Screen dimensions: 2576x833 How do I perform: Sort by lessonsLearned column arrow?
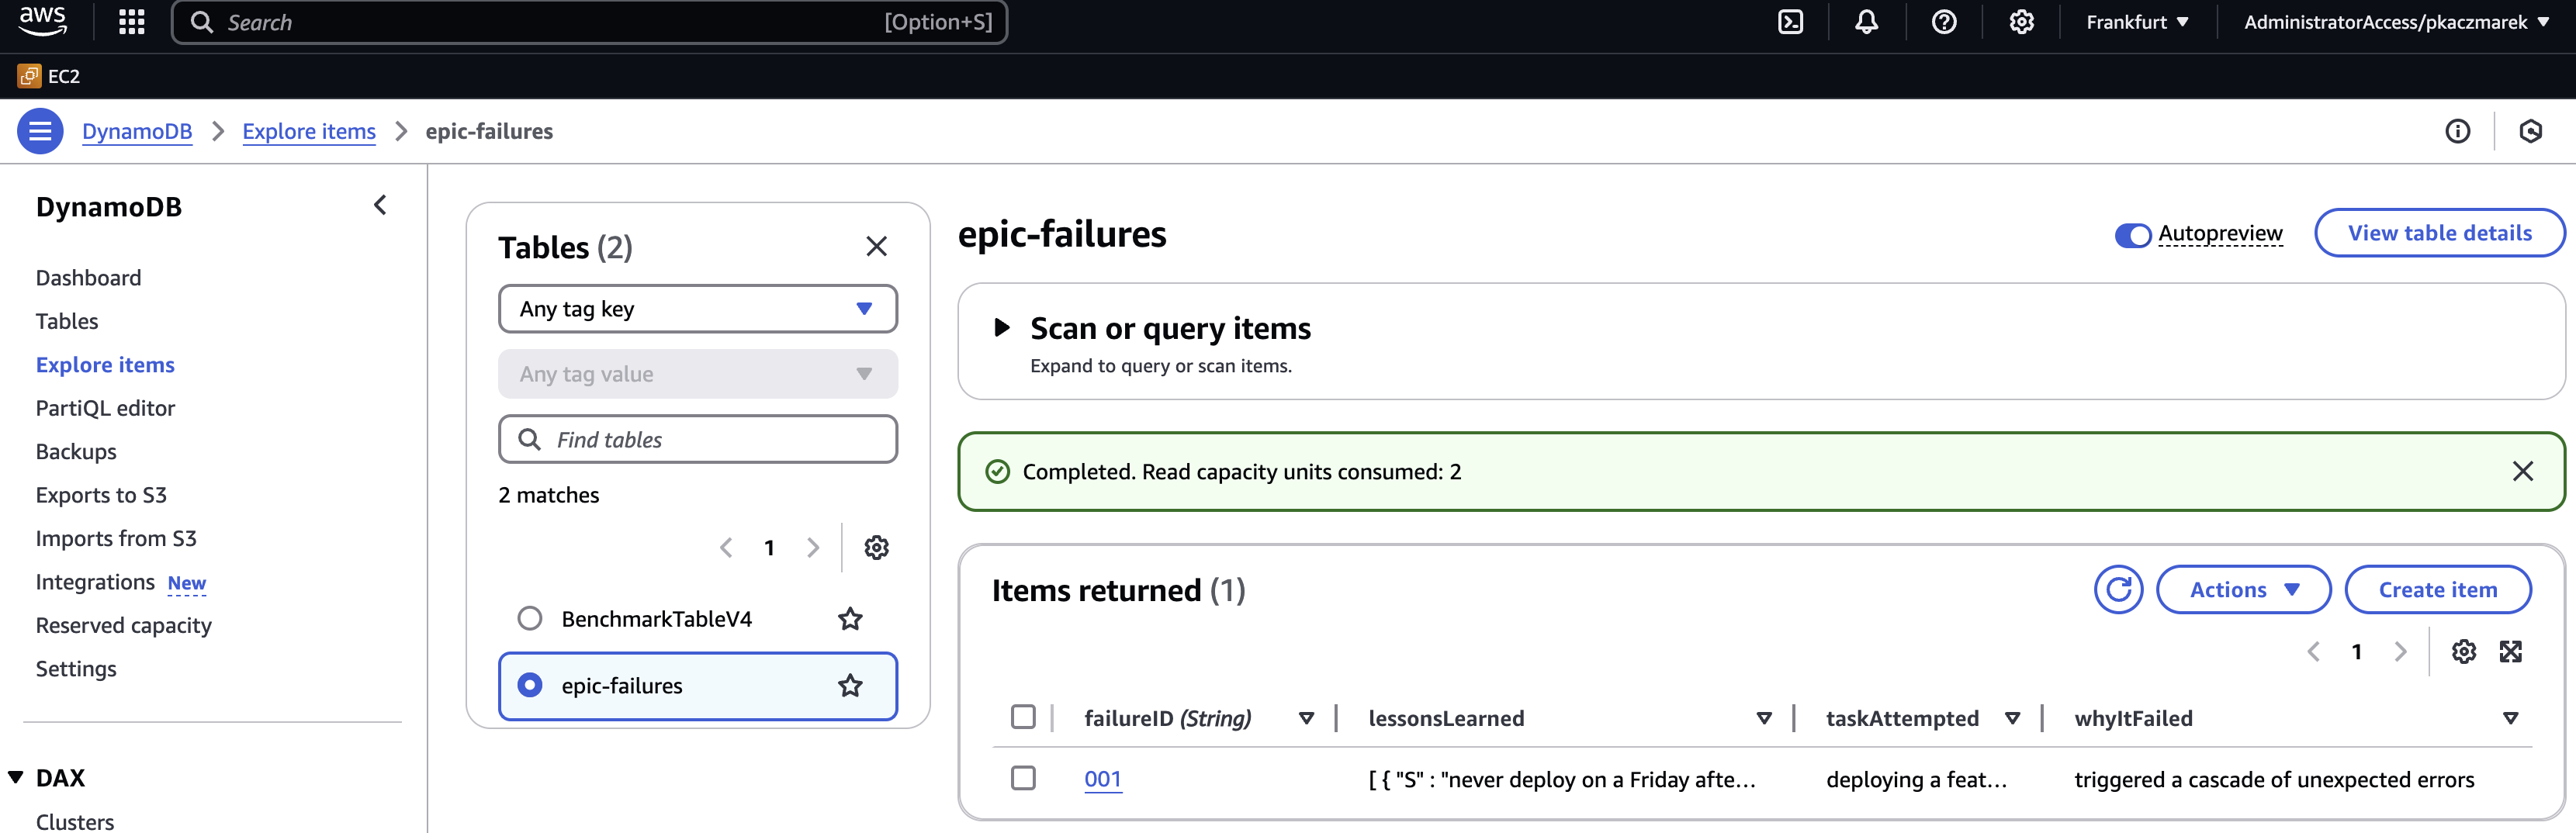(1763, 719)
